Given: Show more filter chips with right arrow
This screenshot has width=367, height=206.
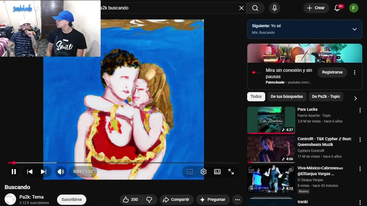Looking at the screenshot, I should 356,98.
